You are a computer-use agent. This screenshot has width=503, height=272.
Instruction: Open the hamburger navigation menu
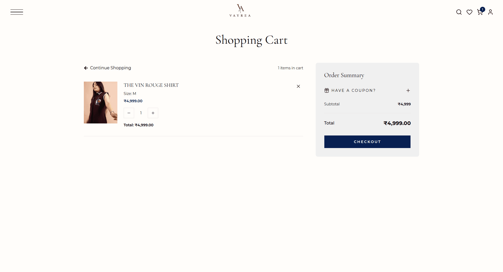tap(17, 12)
